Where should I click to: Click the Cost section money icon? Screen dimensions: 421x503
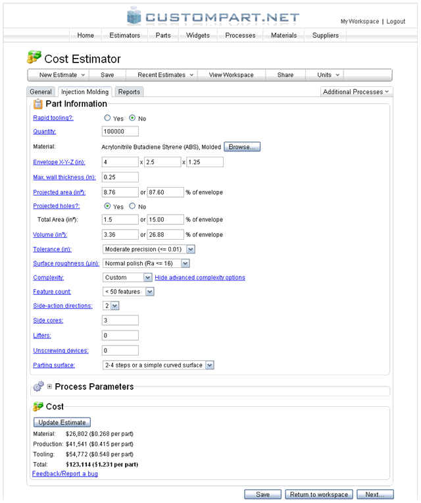[37, 406]
